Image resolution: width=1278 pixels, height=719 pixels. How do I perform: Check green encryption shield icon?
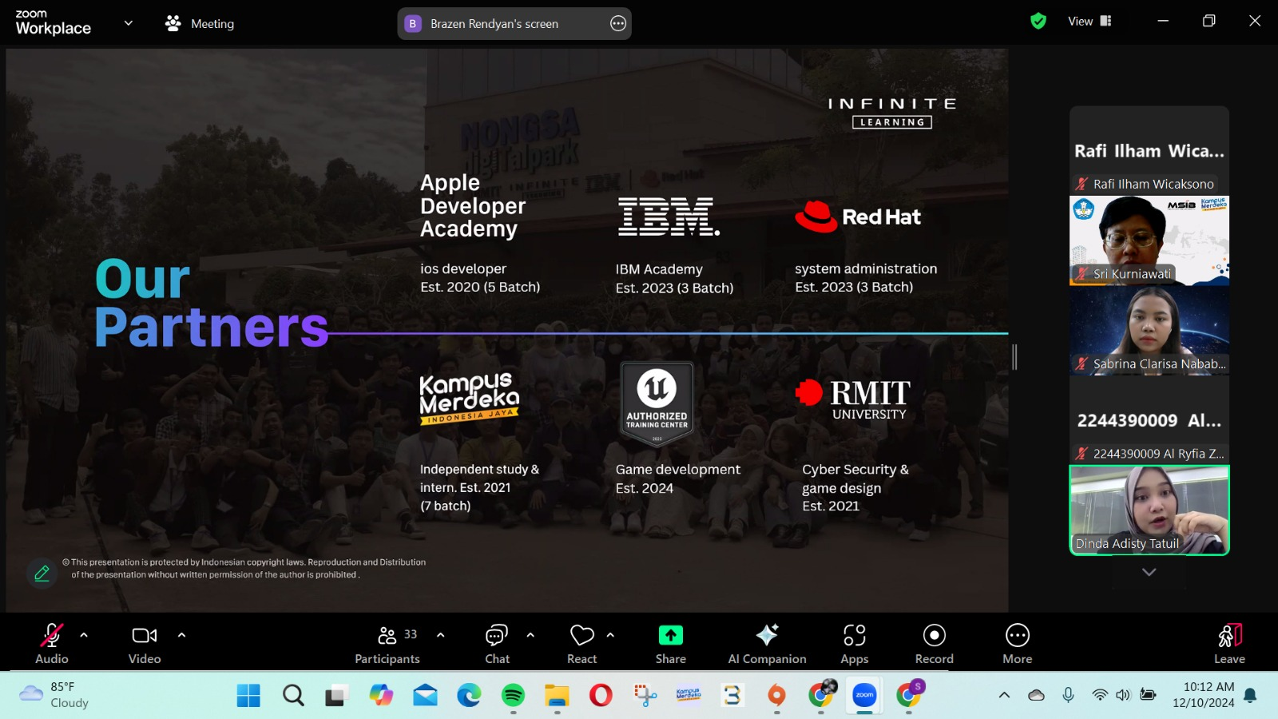tap(1038, 21)
